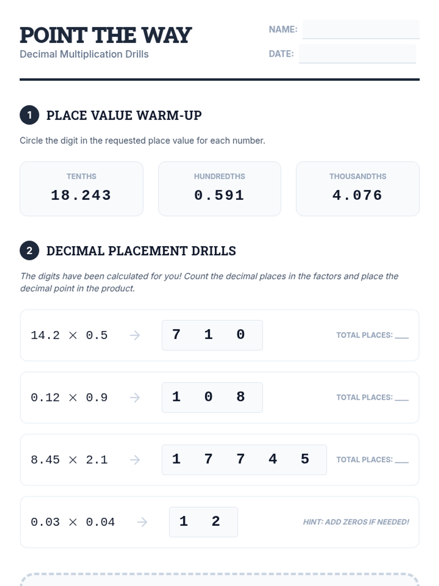Click into the NAME input field
Image resolution: width=439 pixels, height=586 pixels.
click(x=361, y=29)
